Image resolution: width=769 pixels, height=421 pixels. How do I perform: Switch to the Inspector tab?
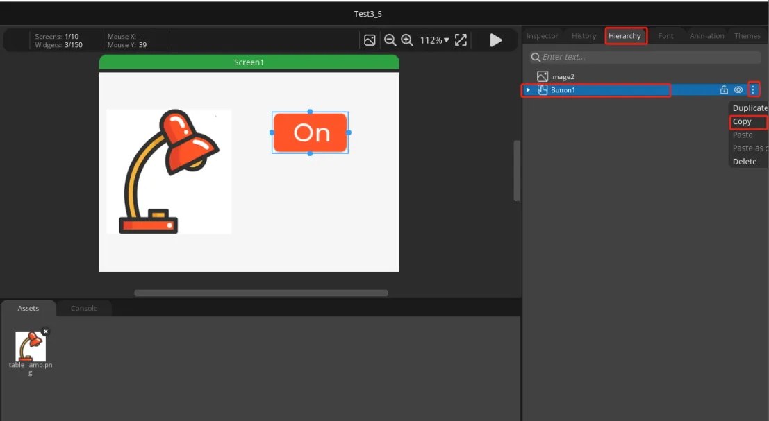tap(542, 36)
